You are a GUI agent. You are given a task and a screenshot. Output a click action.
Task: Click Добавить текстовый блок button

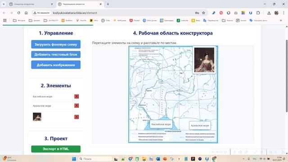point(56,54)
